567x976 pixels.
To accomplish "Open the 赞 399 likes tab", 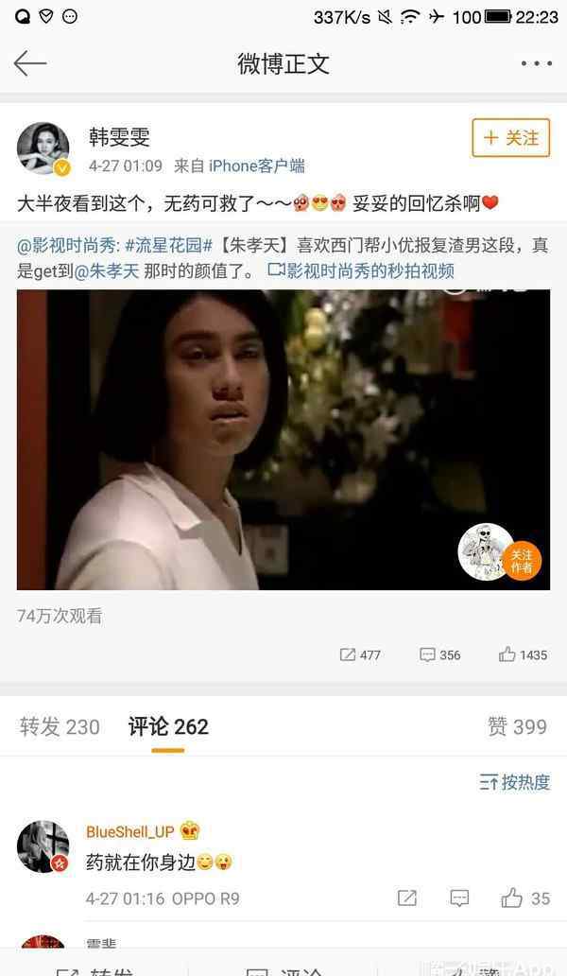I will click(x=517, y=726).
